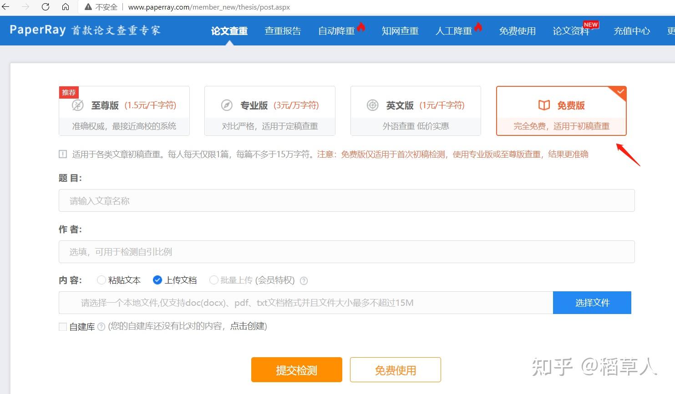Screen dimensions: 675x394
Task: Open the 论文资料 nav item
Action: coord(571,31)
